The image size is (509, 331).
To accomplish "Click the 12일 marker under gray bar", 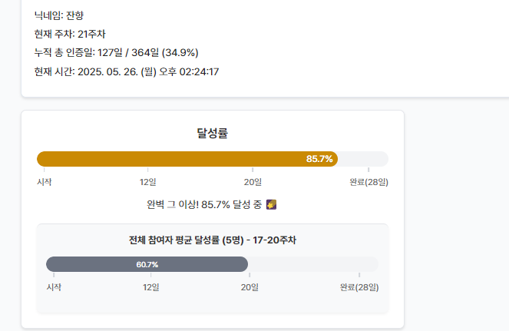I will tap(151, 287).
